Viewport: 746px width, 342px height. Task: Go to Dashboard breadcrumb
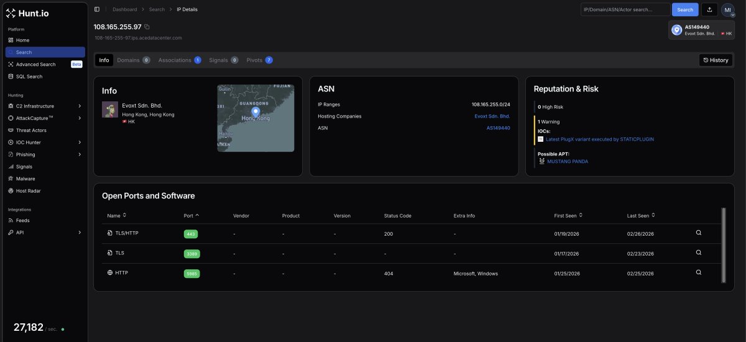[125, 9]
